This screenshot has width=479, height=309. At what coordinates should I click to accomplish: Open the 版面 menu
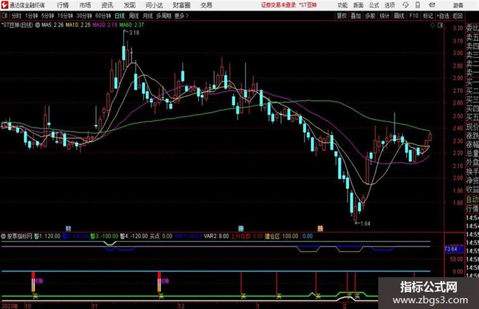[358, 5]
